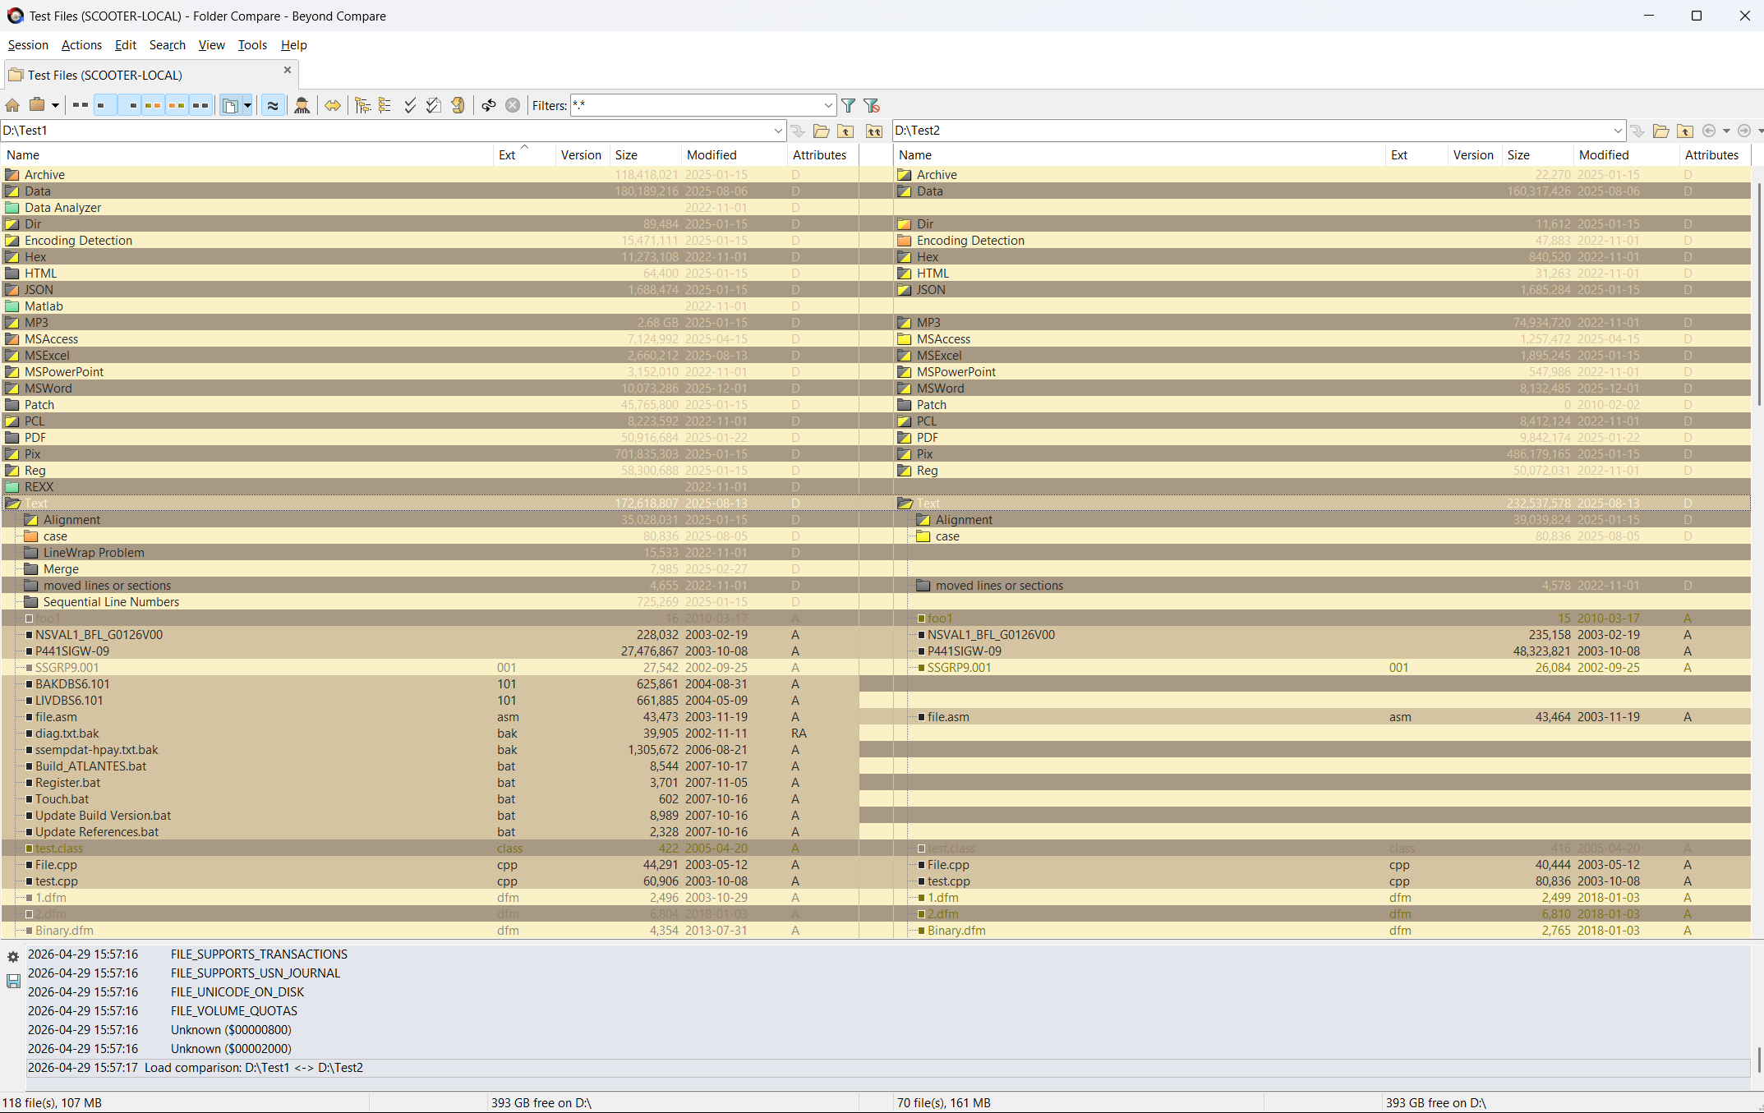Sort left pane by Size column header

(x=646, y=154)
